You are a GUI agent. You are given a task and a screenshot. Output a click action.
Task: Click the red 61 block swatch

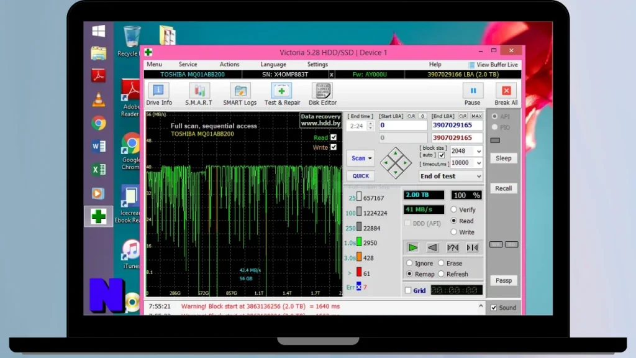click(359, 272)
